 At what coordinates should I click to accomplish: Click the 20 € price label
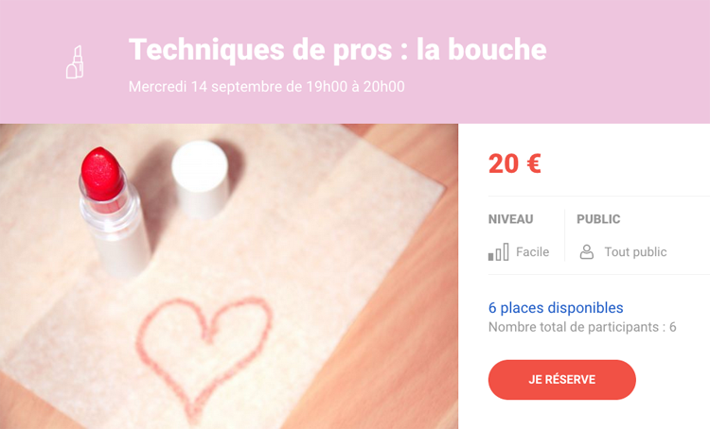(x=514, y=163)
